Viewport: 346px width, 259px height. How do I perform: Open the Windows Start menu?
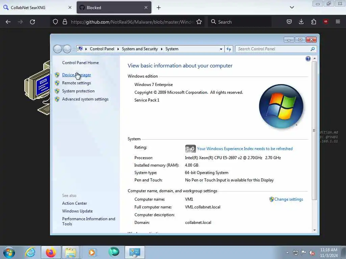9,252
